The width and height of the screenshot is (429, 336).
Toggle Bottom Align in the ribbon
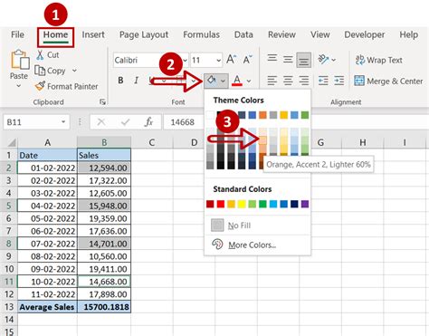pyautogui.click(x=303, y=60)
